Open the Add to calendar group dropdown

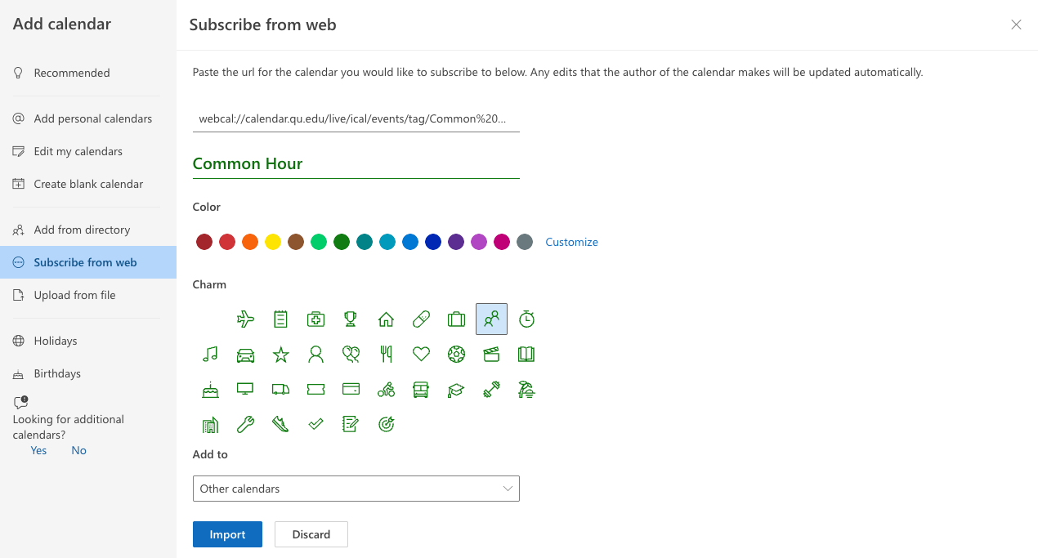[x=356, y=489]
